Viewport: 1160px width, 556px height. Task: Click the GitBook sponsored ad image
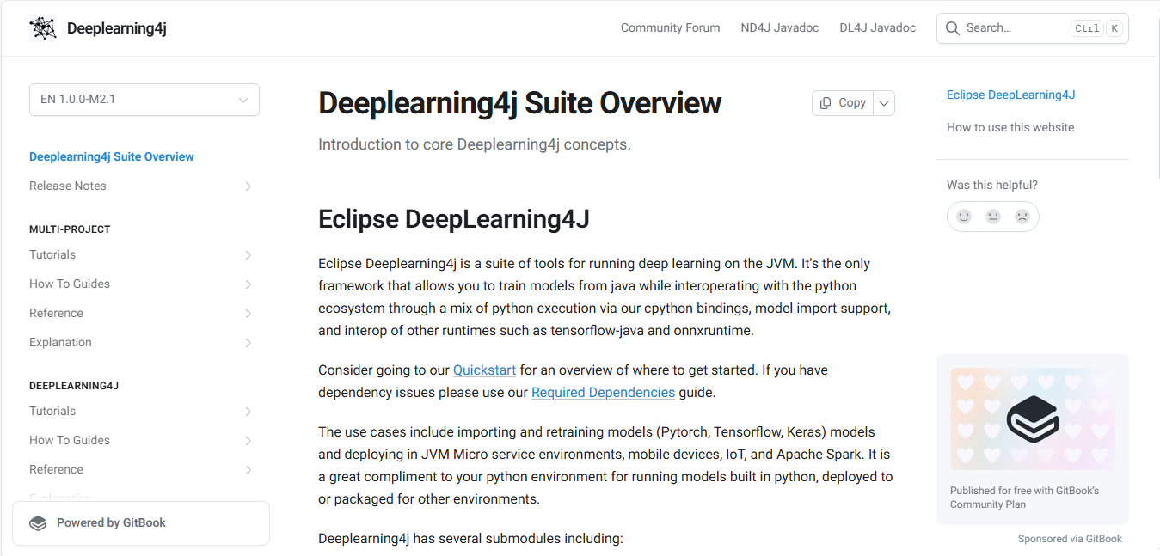click(x=1032, y=419)
